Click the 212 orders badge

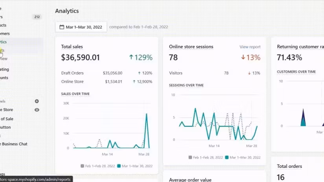37,17
